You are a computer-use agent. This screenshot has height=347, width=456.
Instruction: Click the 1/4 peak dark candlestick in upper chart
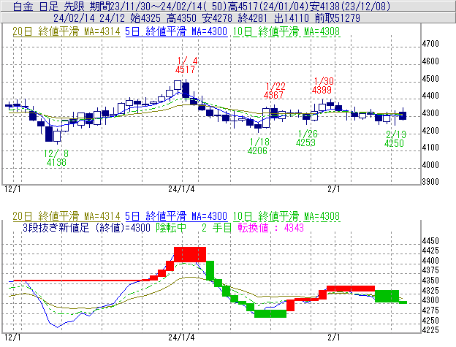click(x=186, y=90)
